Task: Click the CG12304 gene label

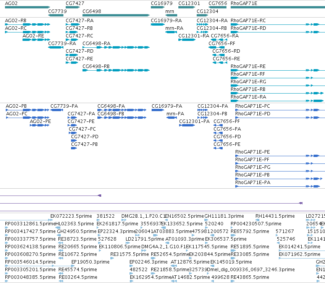Action: (x=207, y=11)
